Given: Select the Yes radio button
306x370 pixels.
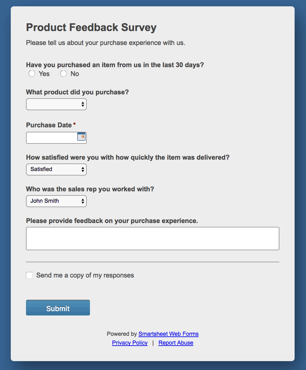Looking at the screenshot, I should [32, 74].
